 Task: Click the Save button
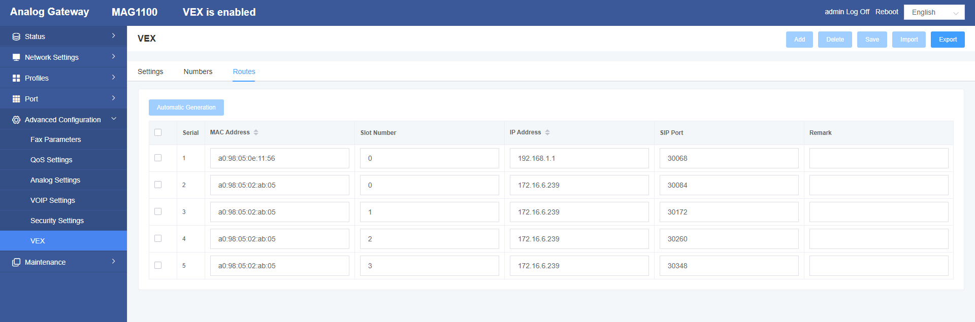pos(872,40)
